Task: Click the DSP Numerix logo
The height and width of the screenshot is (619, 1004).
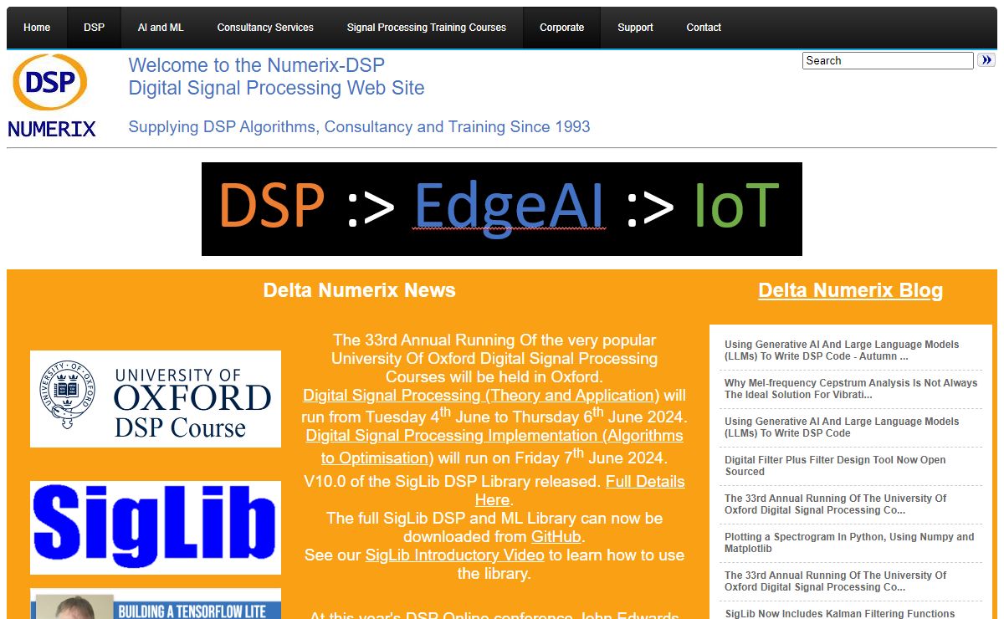Action: point(52,96)
